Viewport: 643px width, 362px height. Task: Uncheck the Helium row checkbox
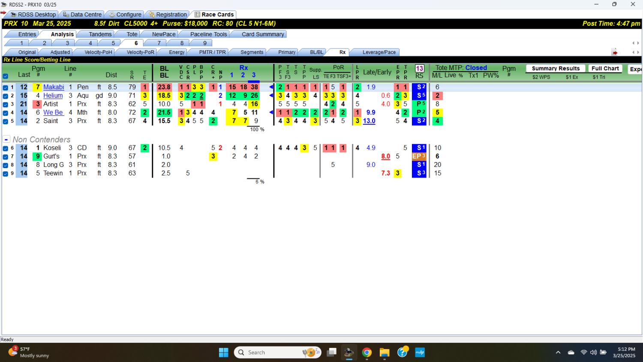click(x=6, y=96)
